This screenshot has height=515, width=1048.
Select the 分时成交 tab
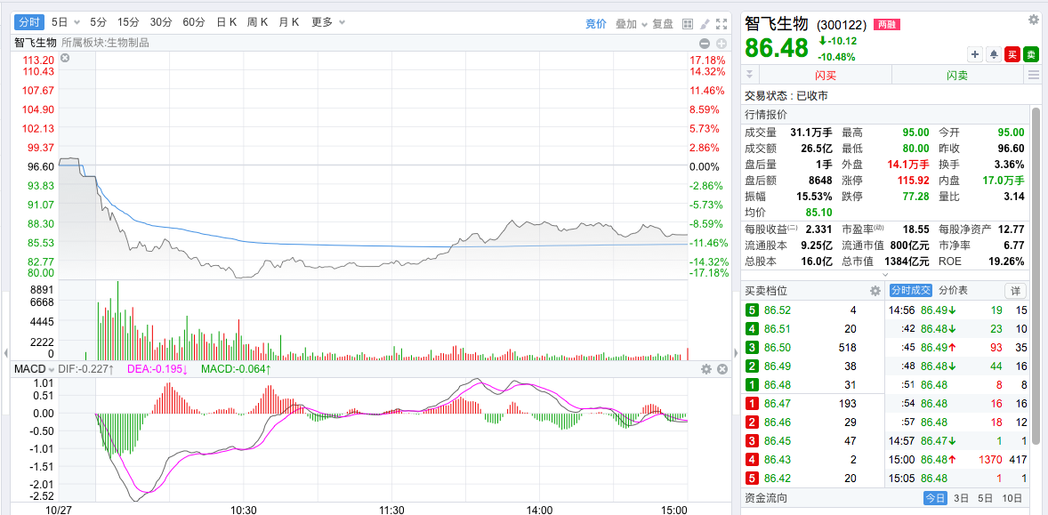tap(910, 291)
